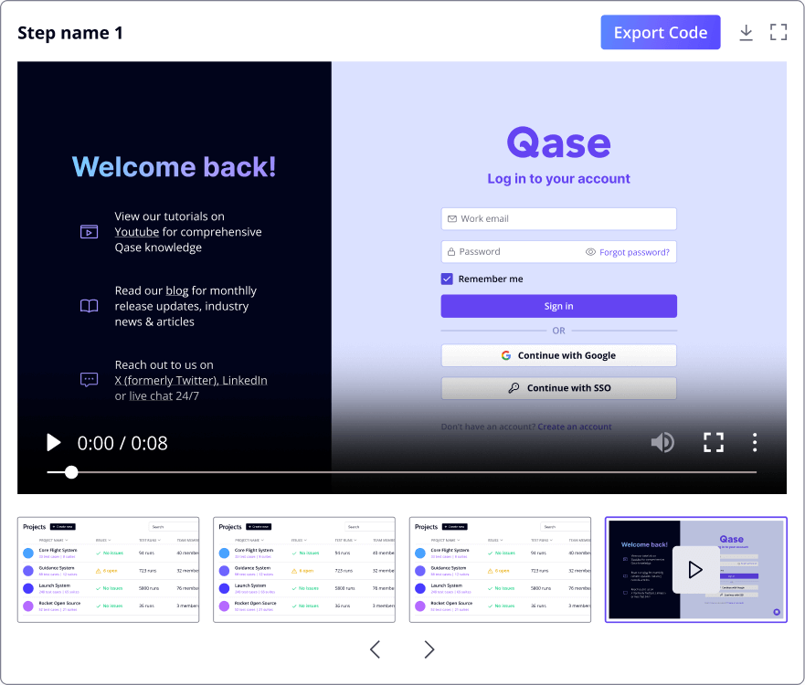
Task: Open video fullscreen mode
Action: pos(713,442)
